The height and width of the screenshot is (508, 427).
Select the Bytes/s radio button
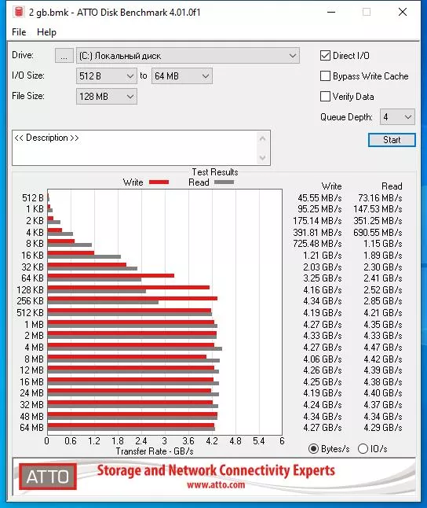[x=313, y=449]
